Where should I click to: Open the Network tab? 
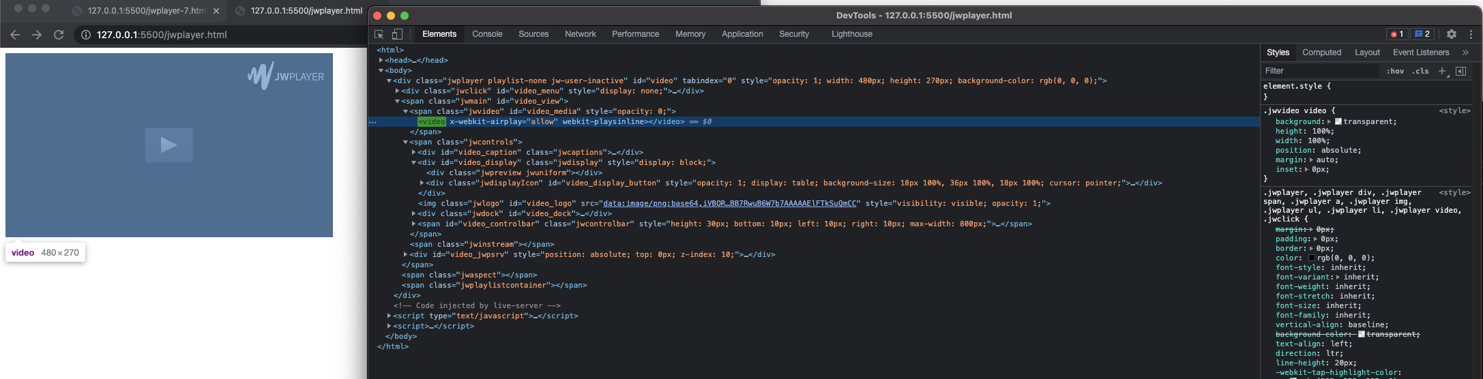581,34
